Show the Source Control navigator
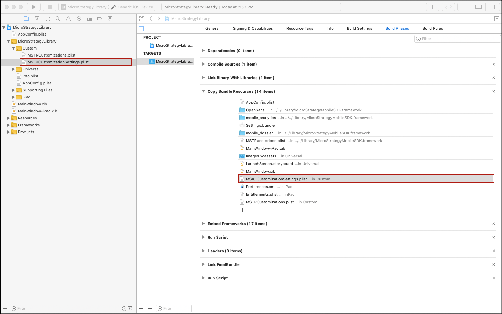 (x=37, y=18)
